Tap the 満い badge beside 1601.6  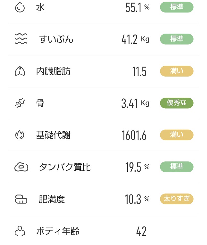[x=177, y=135]
